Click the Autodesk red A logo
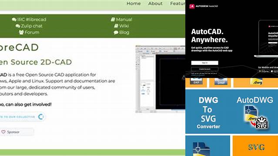The image size is (278, 156). tap(192, 6)
